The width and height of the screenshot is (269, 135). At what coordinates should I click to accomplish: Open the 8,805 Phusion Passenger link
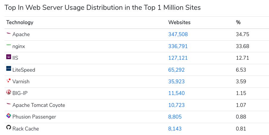pyautogui.click(x=175, y=117)
